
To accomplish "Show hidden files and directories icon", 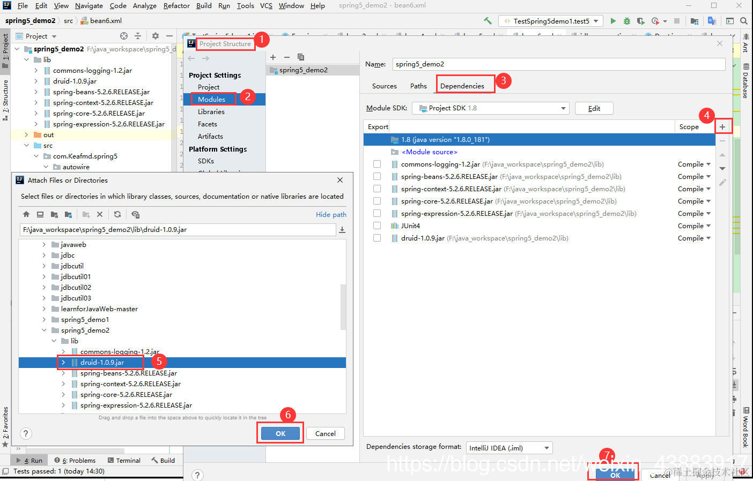I will 135,214.
